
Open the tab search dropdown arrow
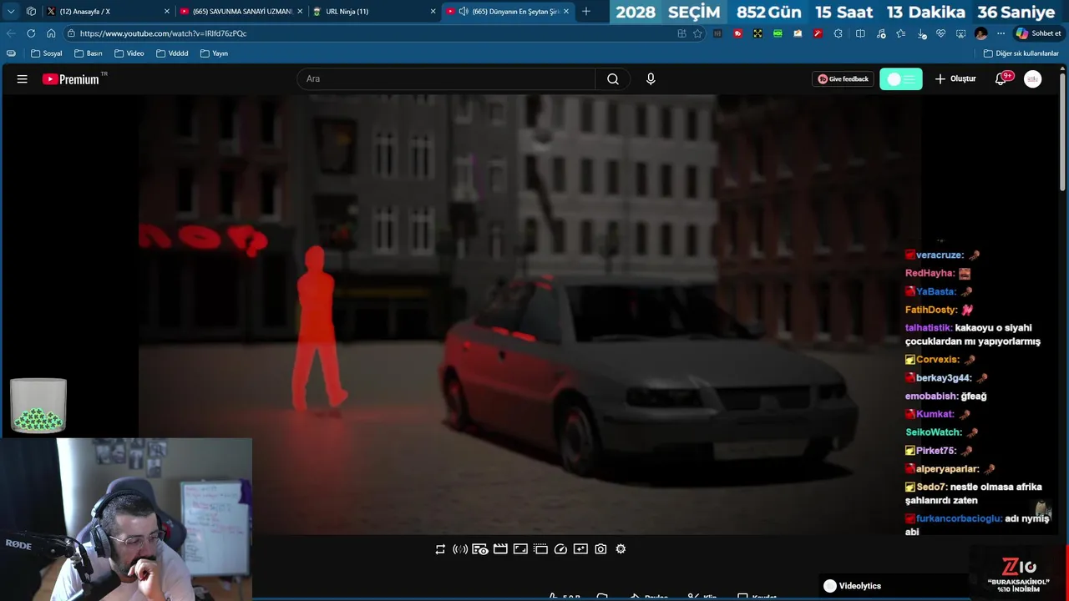pyautogui.click(x=10, y=11)
